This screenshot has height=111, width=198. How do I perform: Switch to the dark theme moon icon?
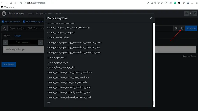click(x=191, y=13)
